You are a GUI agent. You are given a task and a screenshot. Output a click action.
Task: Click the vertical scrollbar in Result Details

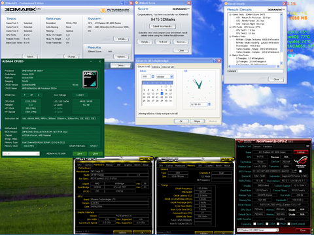(281, 39)
